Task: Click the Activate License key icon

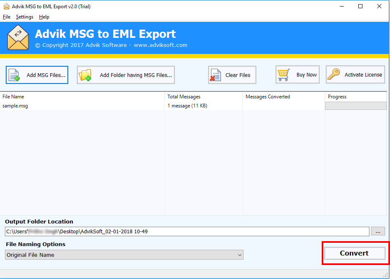Action: coord(334,74)
